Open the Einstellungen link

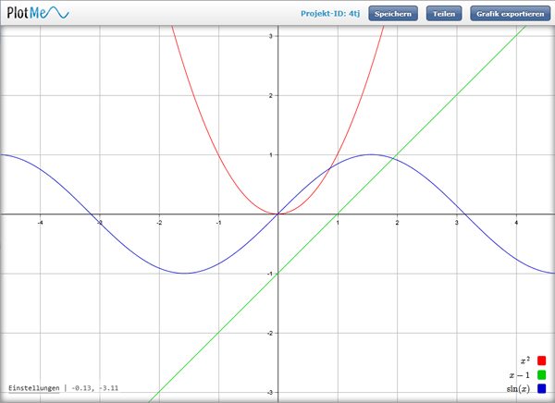click(x=34, y=388)
